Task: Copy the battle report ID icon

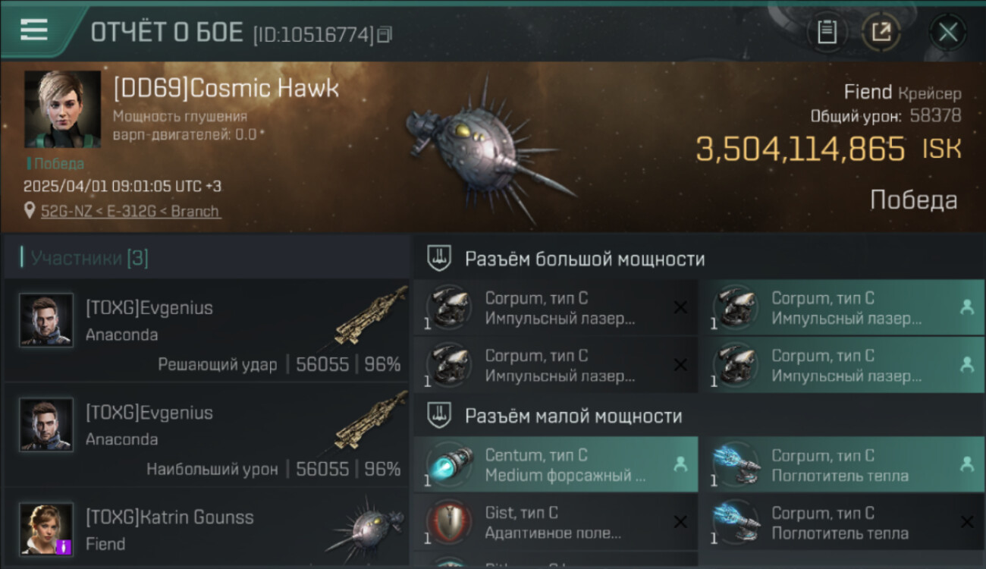Action: point(385,34)
